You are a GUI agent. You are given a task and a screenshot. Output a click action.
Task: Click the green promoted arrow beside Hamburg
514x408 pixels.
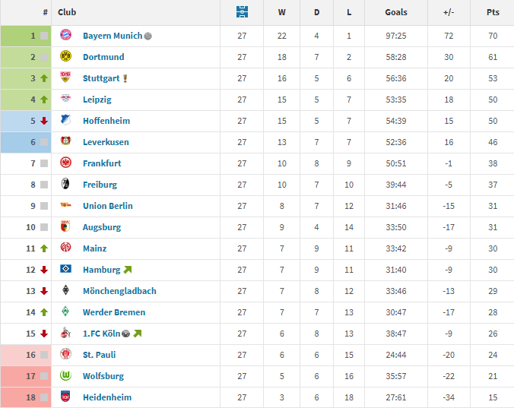pyautogui.click(x=128, y=270)
